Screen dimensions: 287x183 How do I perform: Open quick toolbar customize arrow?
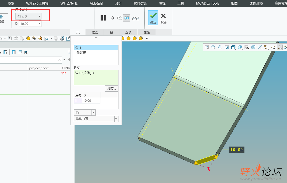coord(147,38)
